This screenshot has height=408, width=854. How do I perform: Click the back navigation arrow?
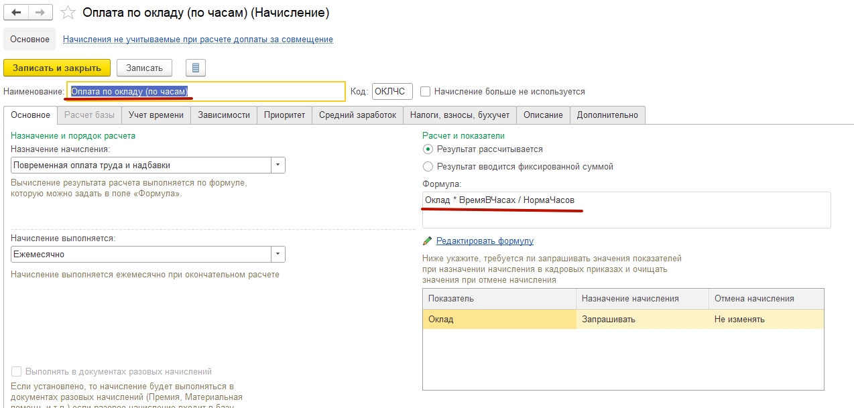[x=16, y=13]
